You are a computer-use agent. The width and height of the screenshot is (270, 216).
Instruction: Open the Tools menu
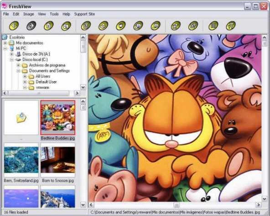pyautogui.click(x=54, y=14)
